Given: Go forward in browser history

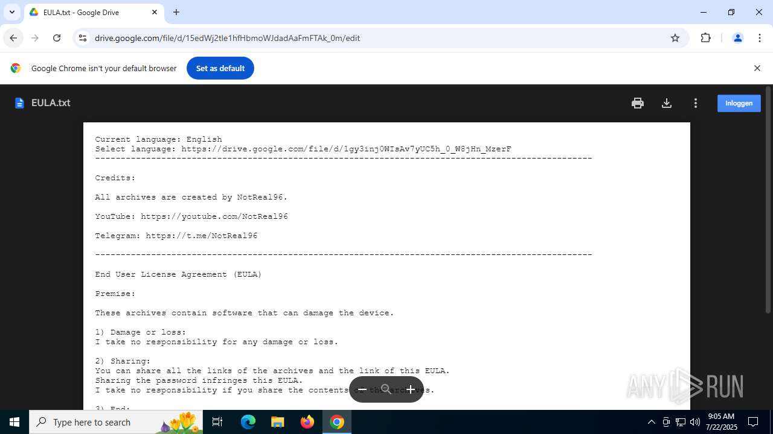Looking at the screenshot, I should 35,38.
